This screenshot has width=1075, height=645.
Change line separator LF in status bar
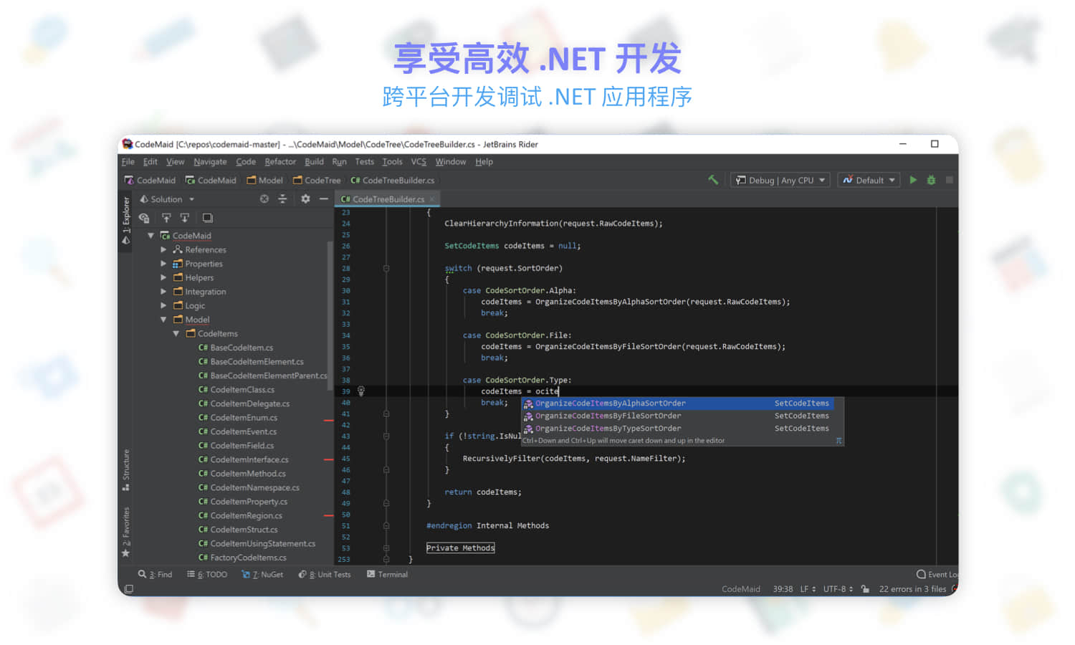click(x=808, y=589)
